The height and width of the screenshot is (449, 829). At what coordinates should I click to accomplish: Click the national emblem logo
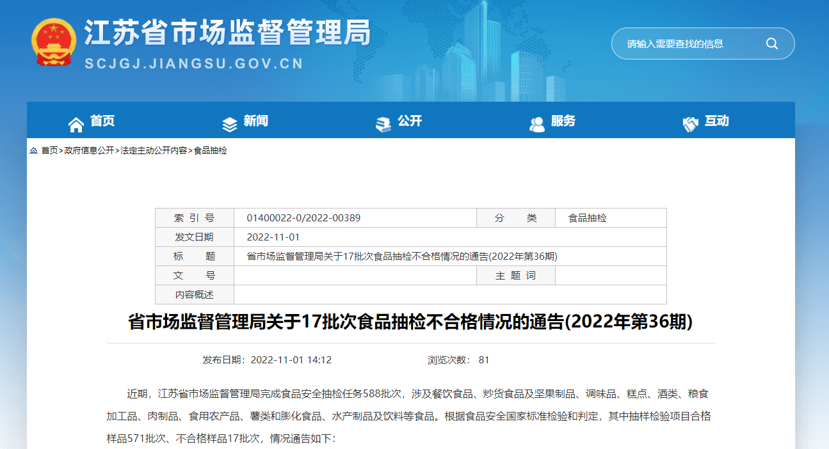[54, 42]
